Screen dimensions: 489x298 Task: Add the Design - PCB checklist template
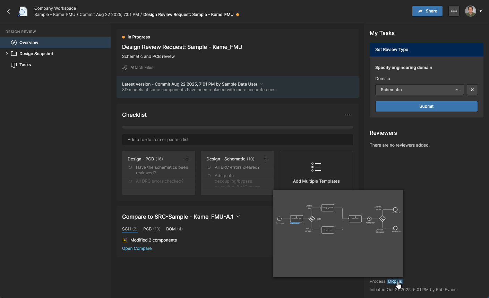[187, 159]
